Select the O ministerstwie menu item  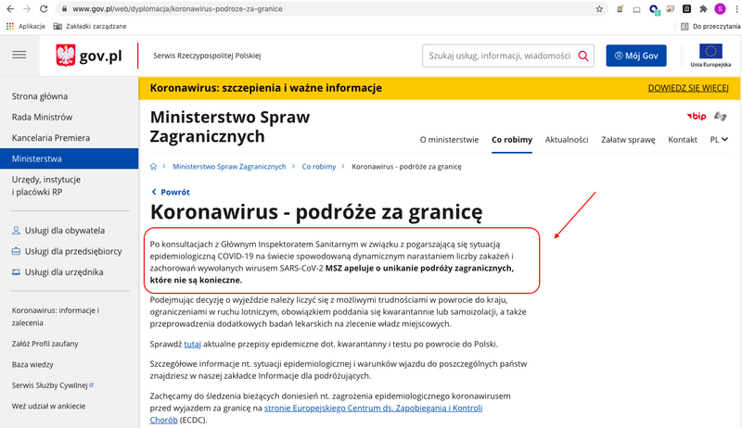(449, 140)
